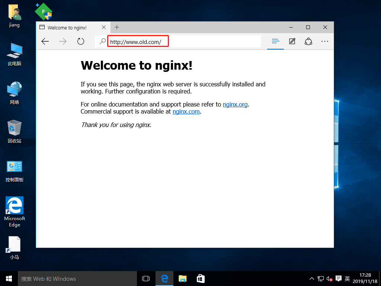Open the Edge more actions menu
The width and height of the screenshot is (381, 286).
pos(324,41)
